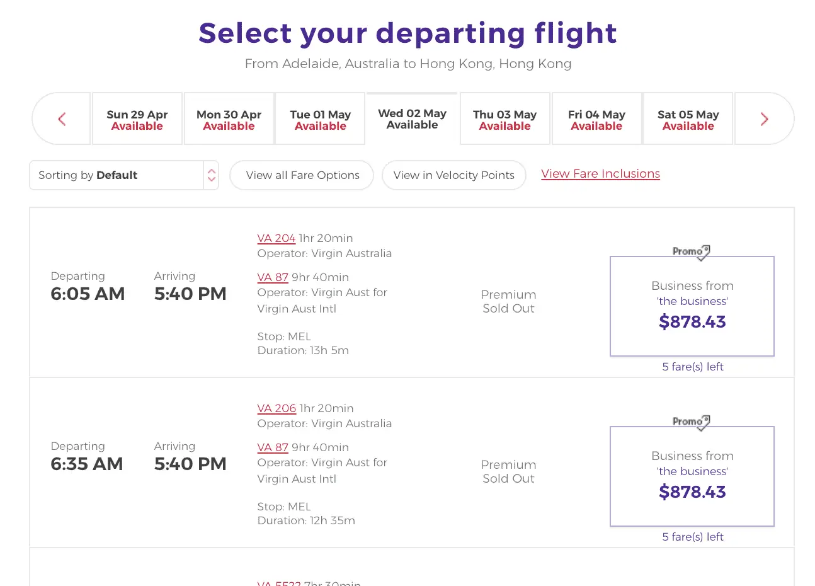Select the Sun 29 Apr date tab
This screenshot has height=586, width=815.
pyautogui.click(x=137, y=119)
